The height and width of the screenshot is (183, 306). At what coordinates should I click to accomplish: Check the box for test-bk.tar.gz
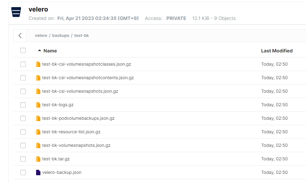[x=23, y=159]
